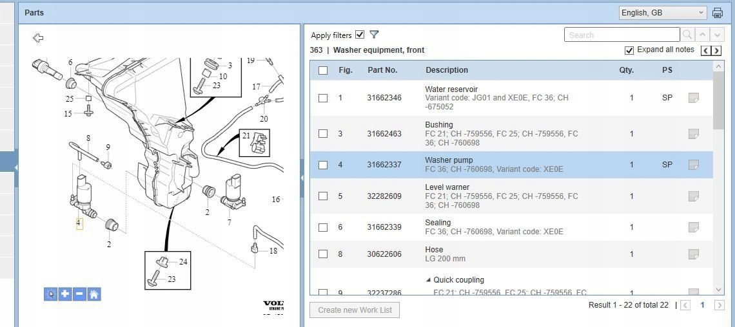Image resolution: width=735 pixels, height=327 pixels.
Task: Click the Level warner description
Action: click(x=447, y=187)
